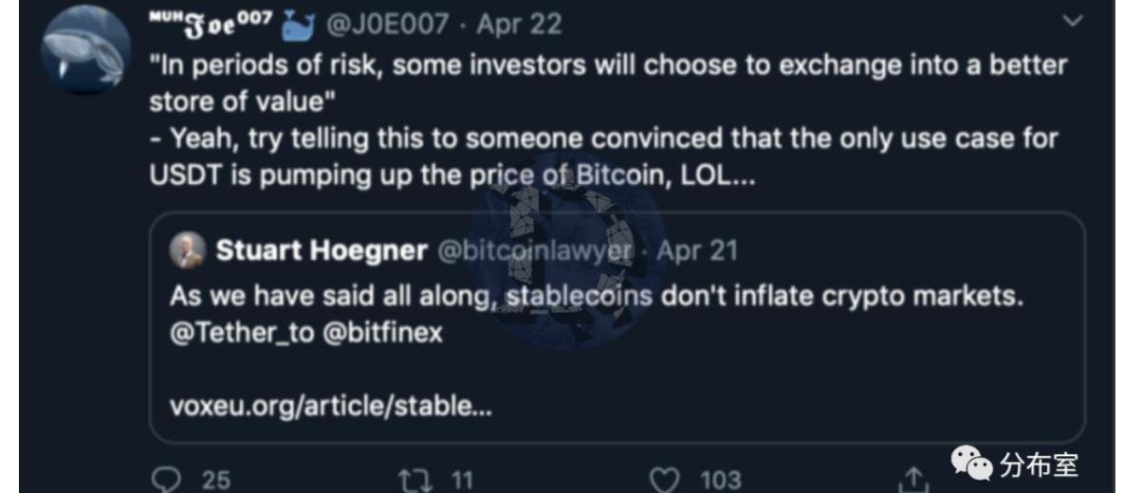Open the MUH Joe 007 display name

coord(211,23)
